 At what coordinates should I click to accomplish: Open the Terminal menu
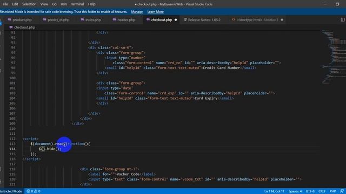[x=77, y=4]
